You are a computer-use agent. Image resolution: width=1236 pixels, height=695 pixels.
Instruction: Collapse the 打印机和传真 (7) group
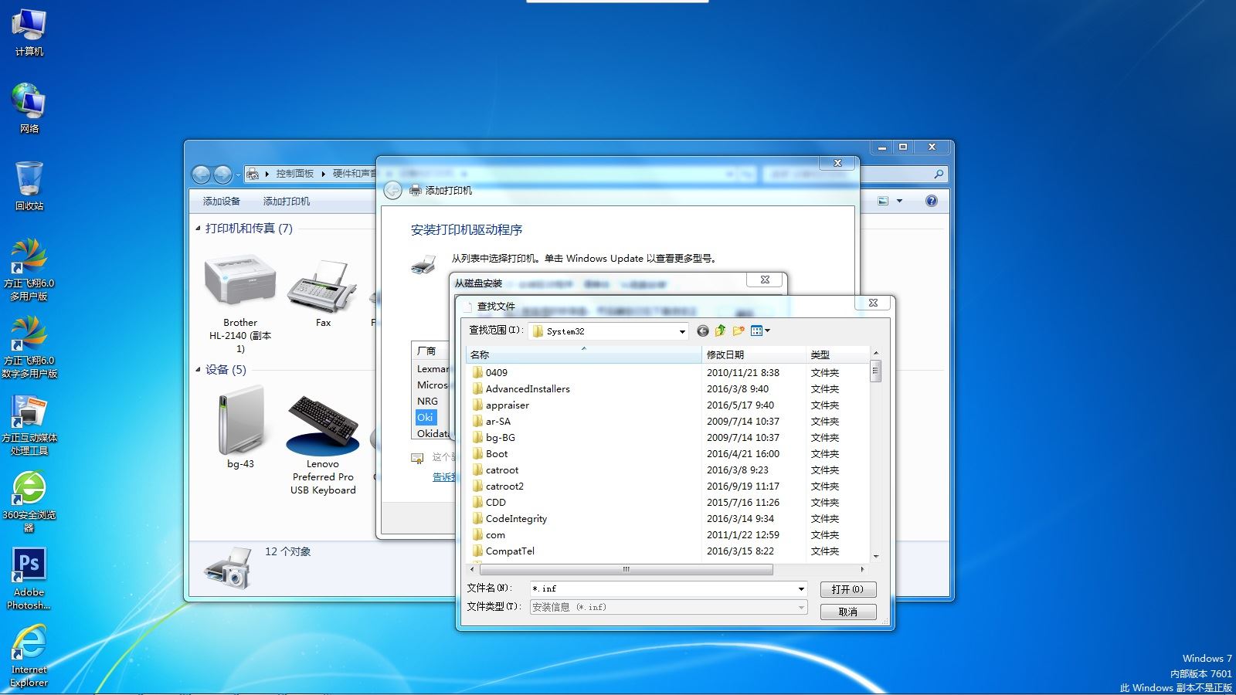point(198,229)
